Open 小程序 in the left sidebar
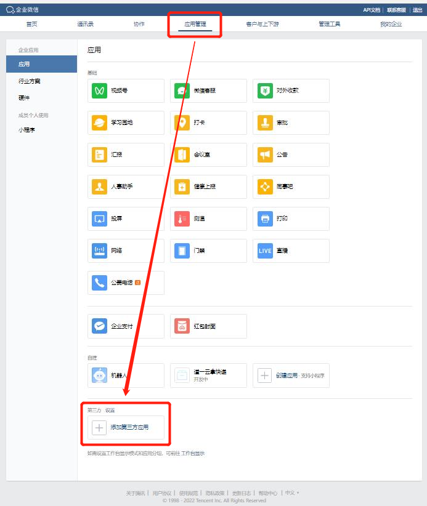Viewport: 427px width, 506px height. point(26,130)
